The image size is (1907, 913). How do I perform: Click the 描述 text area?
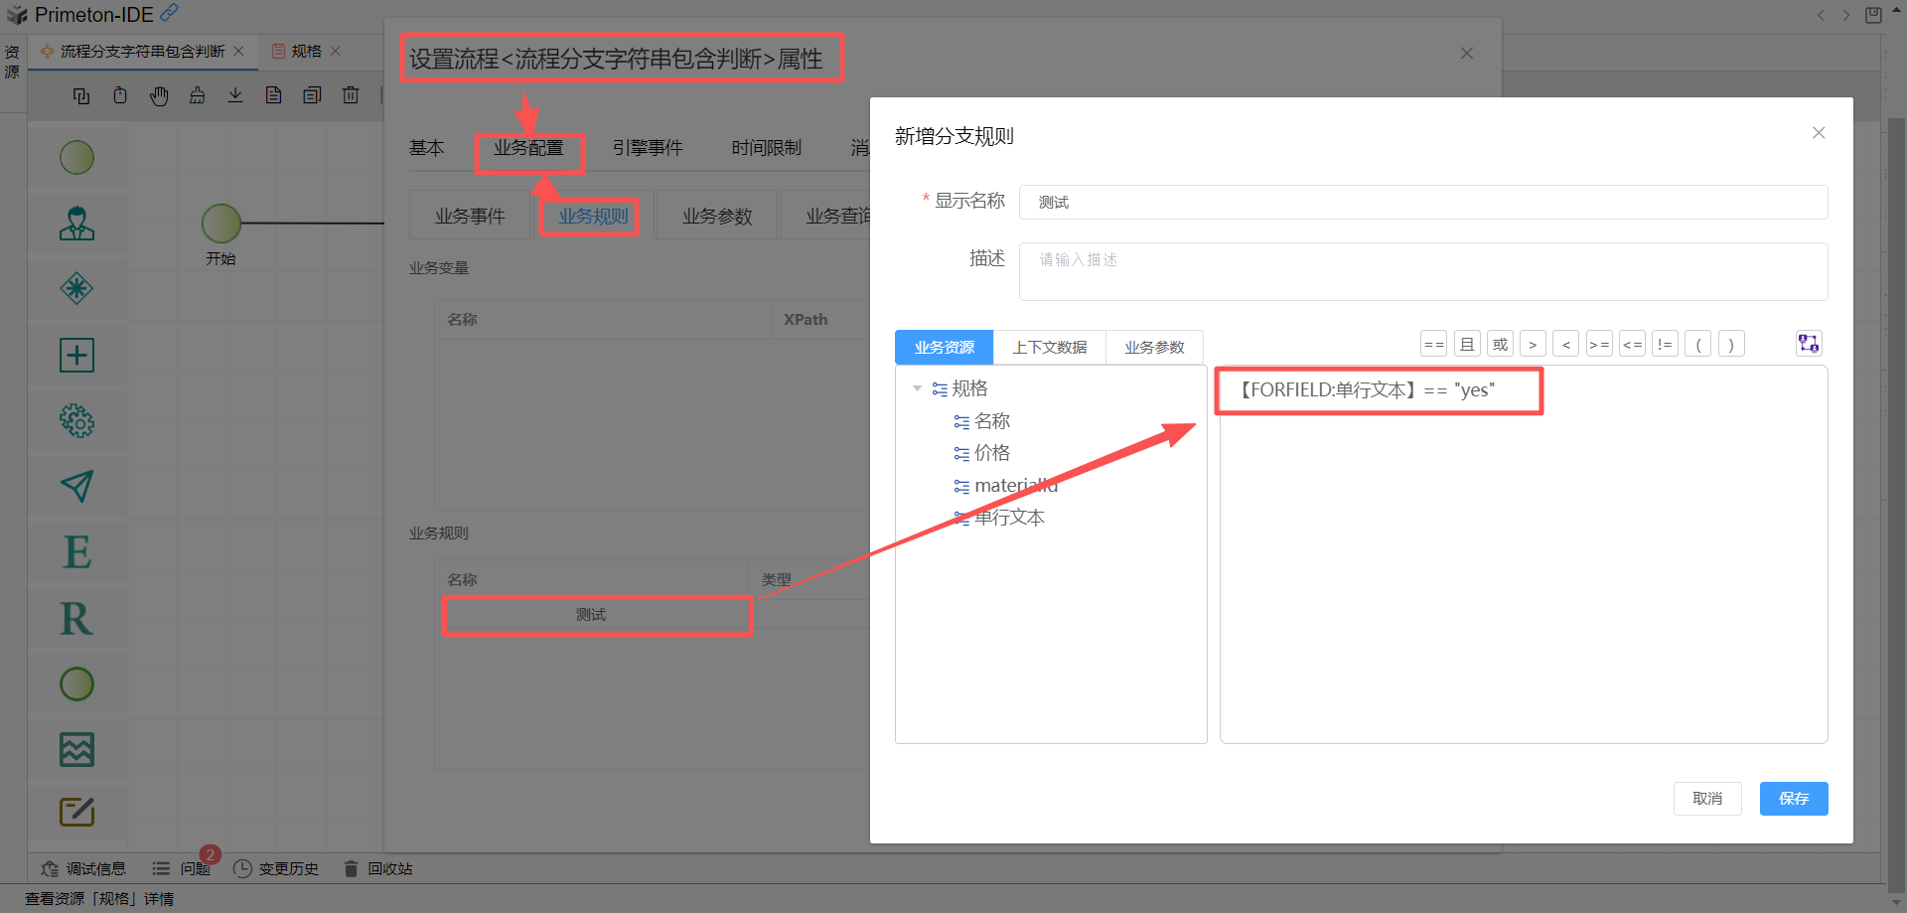pos(1422,271)
